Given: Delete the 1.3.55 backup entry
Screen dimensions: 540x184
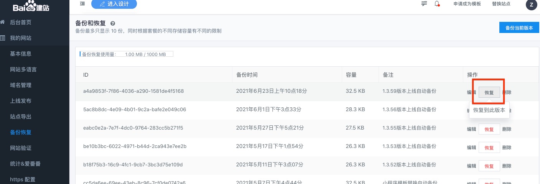Looking at the screenshot, I should (507, 129).
